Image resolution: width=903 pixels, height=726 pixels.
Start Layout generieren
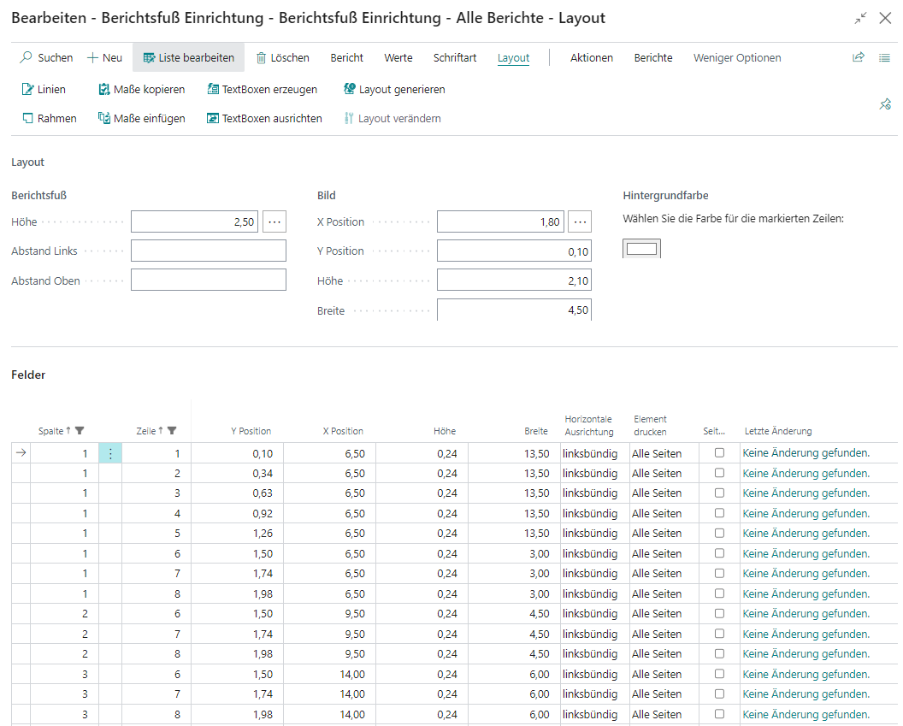point(392,88)
